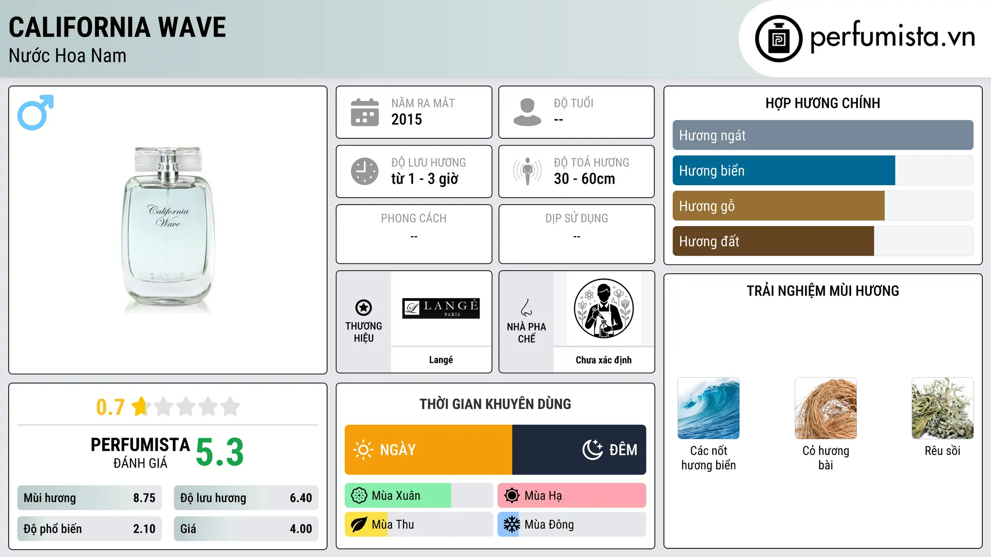Click the Các nốt hương biển label

point(708,458)
